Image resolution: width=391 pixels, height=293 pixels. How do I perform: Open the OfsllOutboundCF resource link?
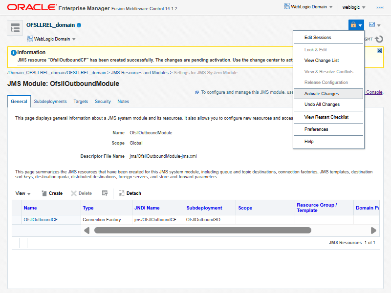(41, 219)
